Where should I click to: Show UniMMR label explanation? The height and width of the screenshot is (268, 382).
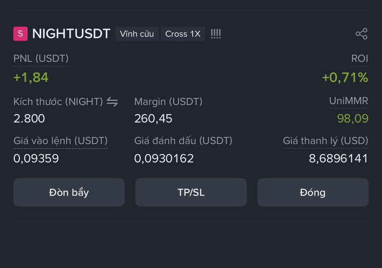(349, 101)
